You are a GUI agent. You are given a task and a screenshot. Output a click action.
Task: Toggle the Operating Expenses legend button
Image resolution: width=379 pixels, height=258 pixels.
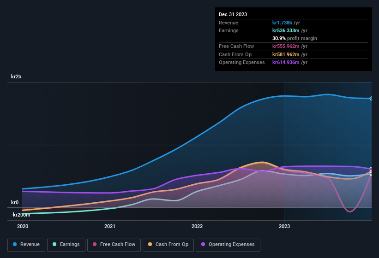coord(228,245)
